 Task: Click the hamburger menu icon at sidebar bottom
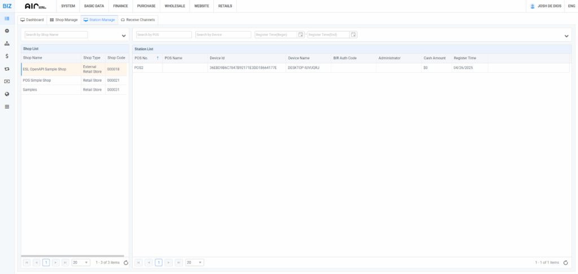point(7,107)
